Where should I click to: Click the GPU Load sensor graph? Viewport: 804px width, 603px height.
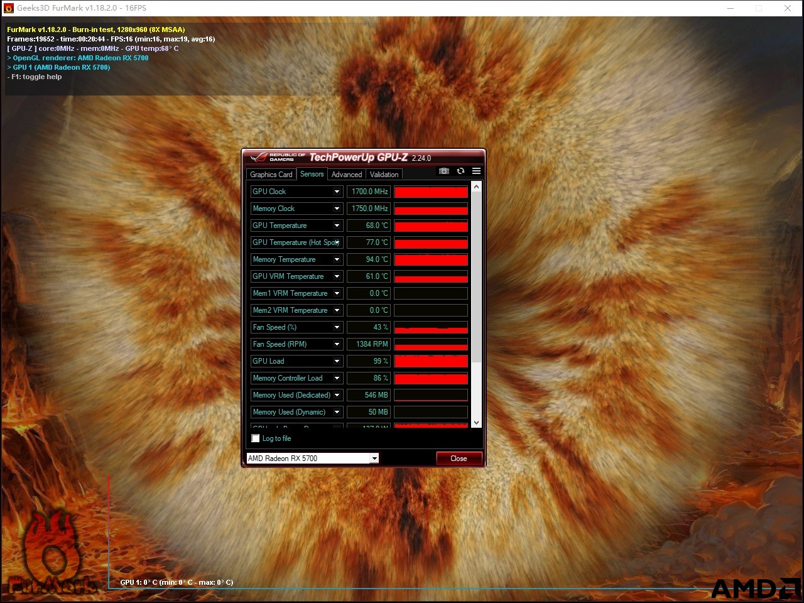pyautogui.click(x=431, y=361)
